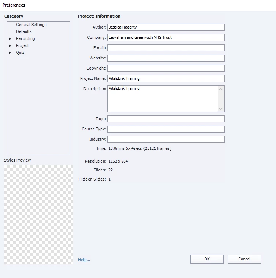Focus the Tags input field
The image size is (276, 278).
pyautogui.click(x=166, y=119)
